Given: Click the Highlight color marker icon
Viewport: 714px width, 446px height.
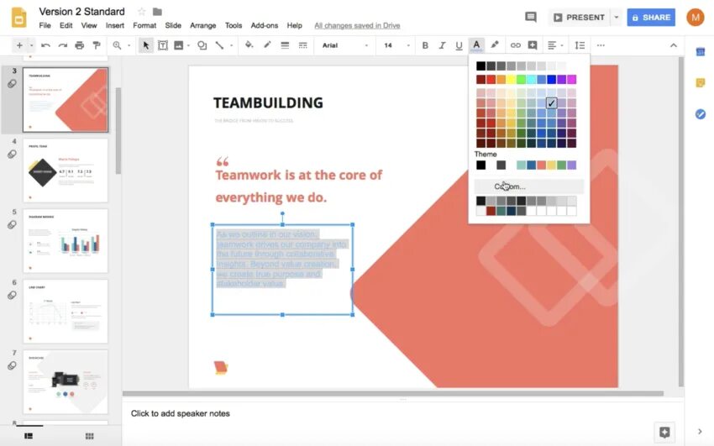Looking at the screenshot, I should click(x=495, y=45).
